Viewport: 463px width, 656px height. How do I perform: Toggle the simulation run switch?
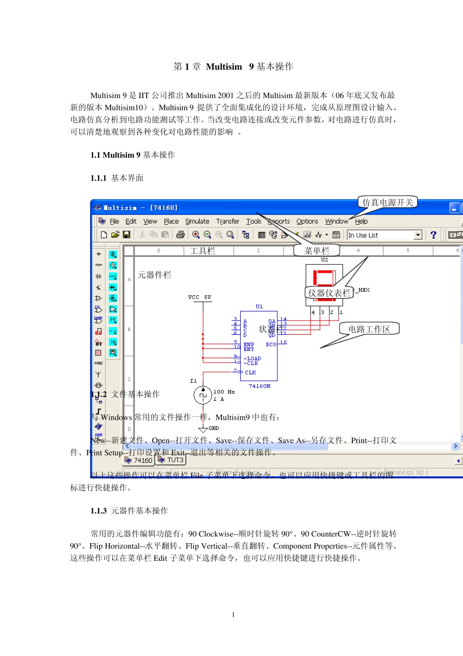click(x=456, y=235)
